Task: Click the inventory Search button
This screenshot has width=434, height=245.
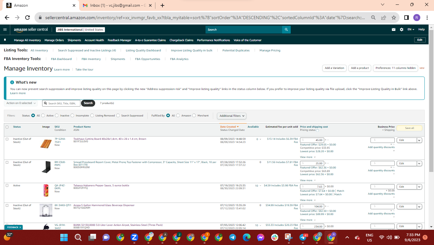Action: pyautogui.click(x=88, y=103)
